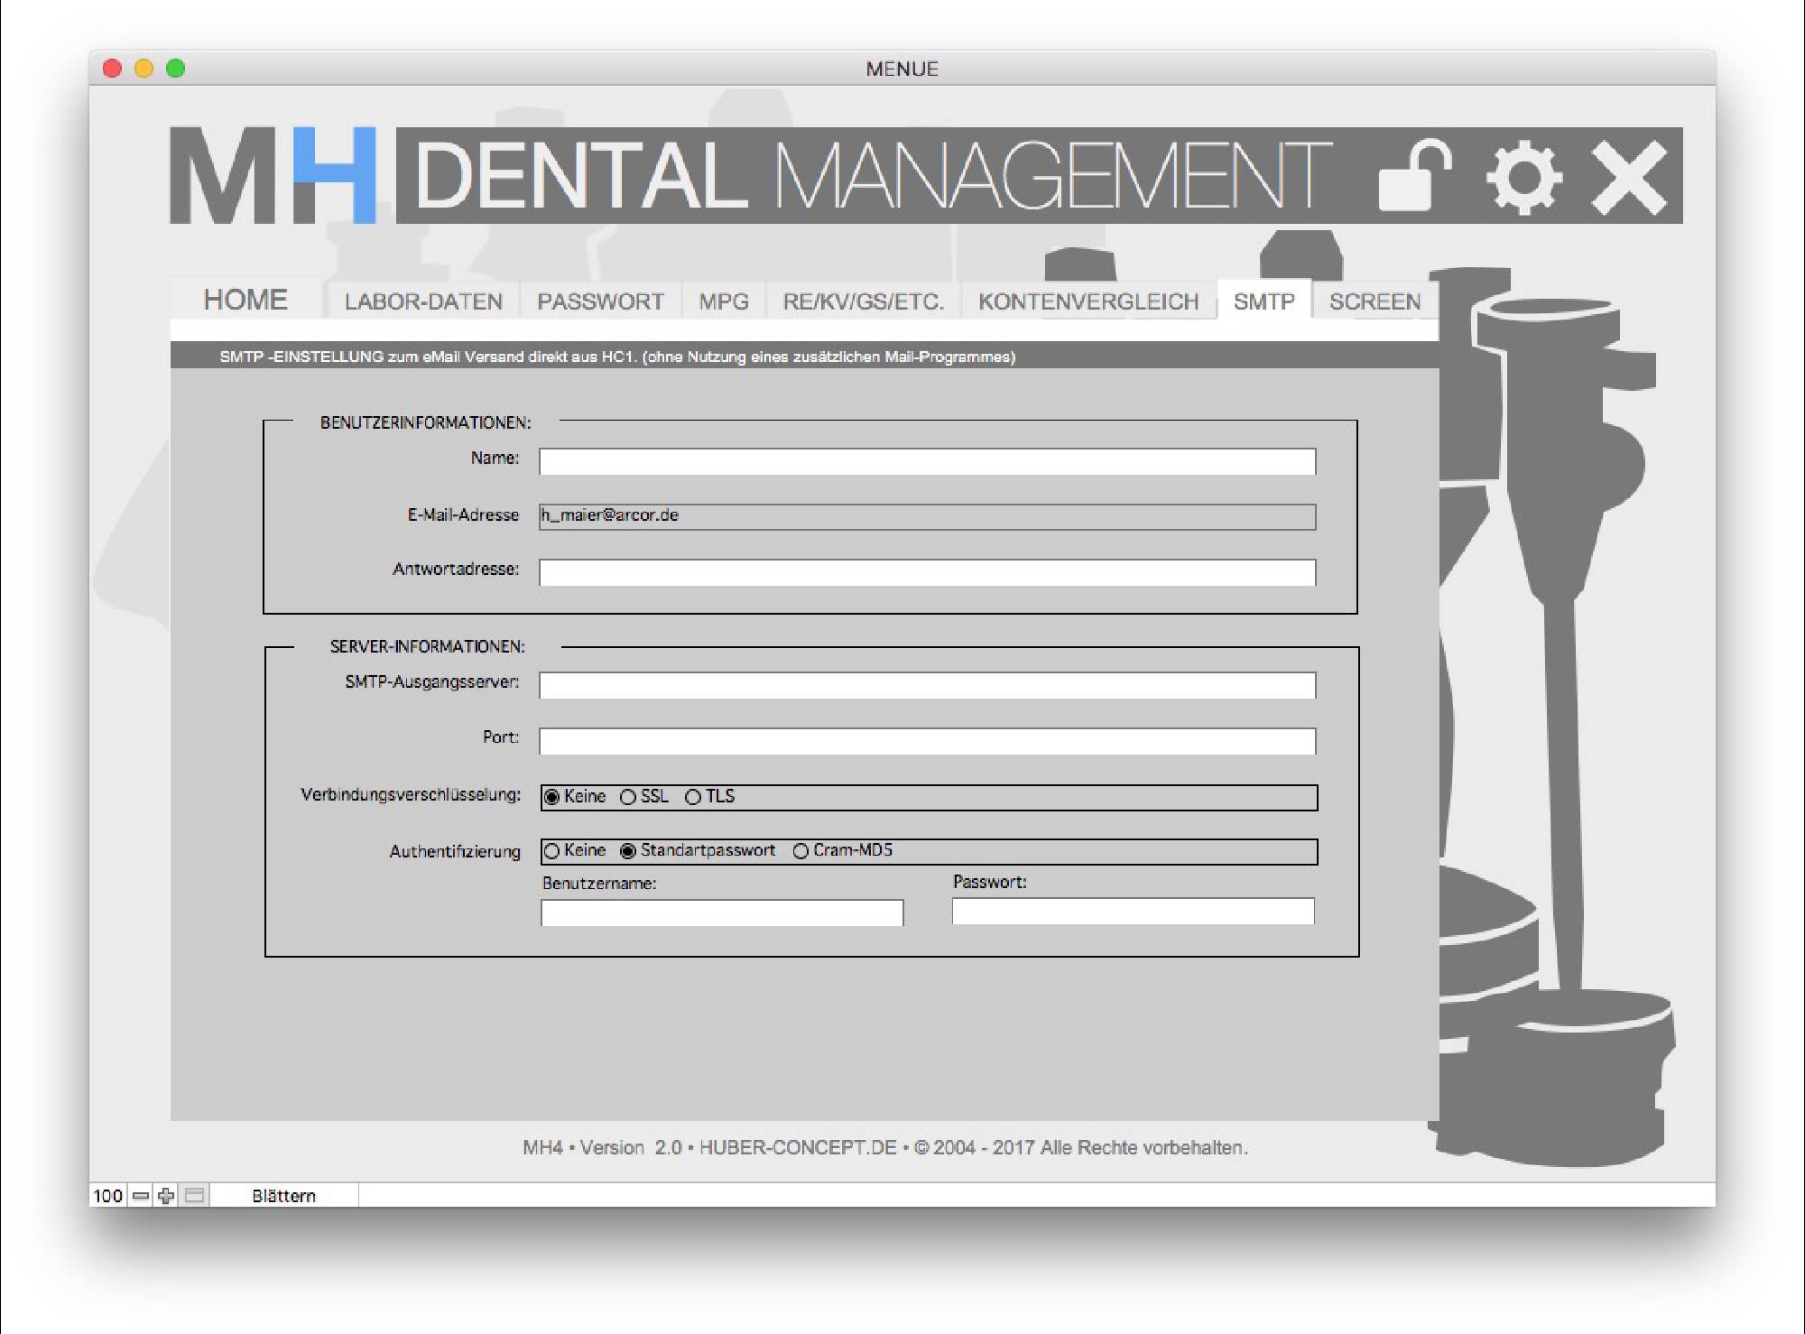The image size is (1805, 1334).
Task: Click the white X icon in banner
Action: click(1629, 177)
